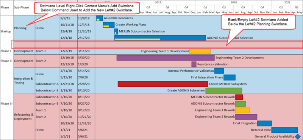The image size is (303, 140).
Task: Click the Development label in Phase I row
Action: 24,51
